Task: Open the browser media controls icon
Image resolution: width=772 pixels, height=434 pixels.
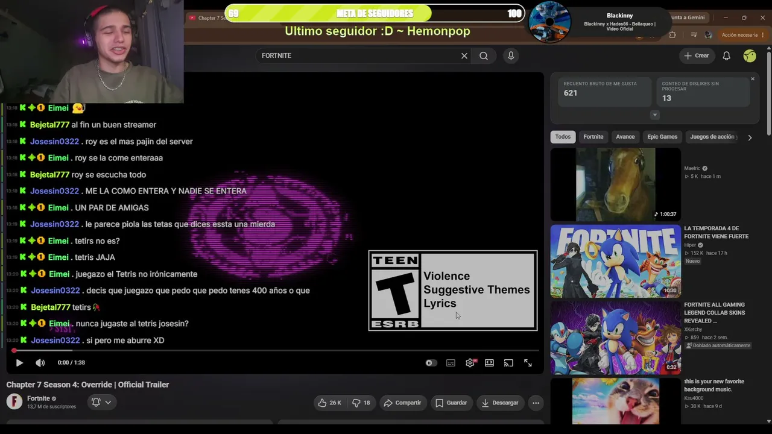Action: 694,35
